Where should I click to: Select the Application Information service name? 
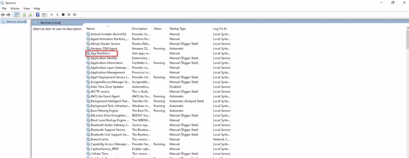pyautogui.click(x=106, y=63)
